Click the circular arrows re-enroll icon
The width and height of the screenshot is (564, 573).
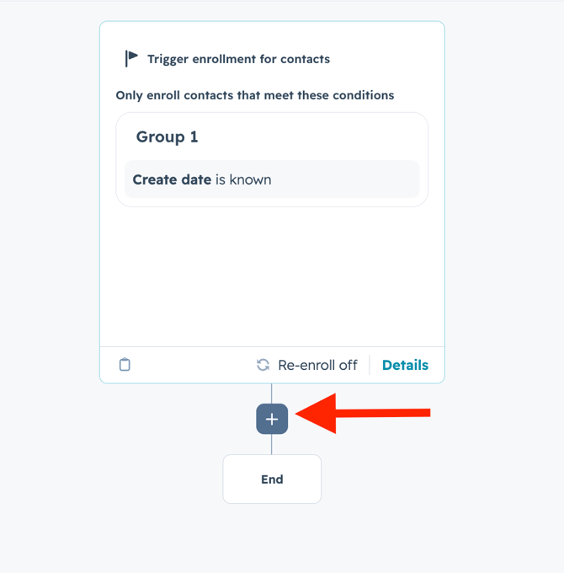pyautogui.click(x=263, y=365)
